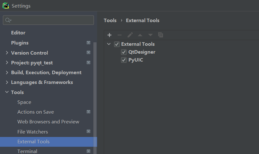Click the Move Up arrow icon

click(x=140, y=35)
